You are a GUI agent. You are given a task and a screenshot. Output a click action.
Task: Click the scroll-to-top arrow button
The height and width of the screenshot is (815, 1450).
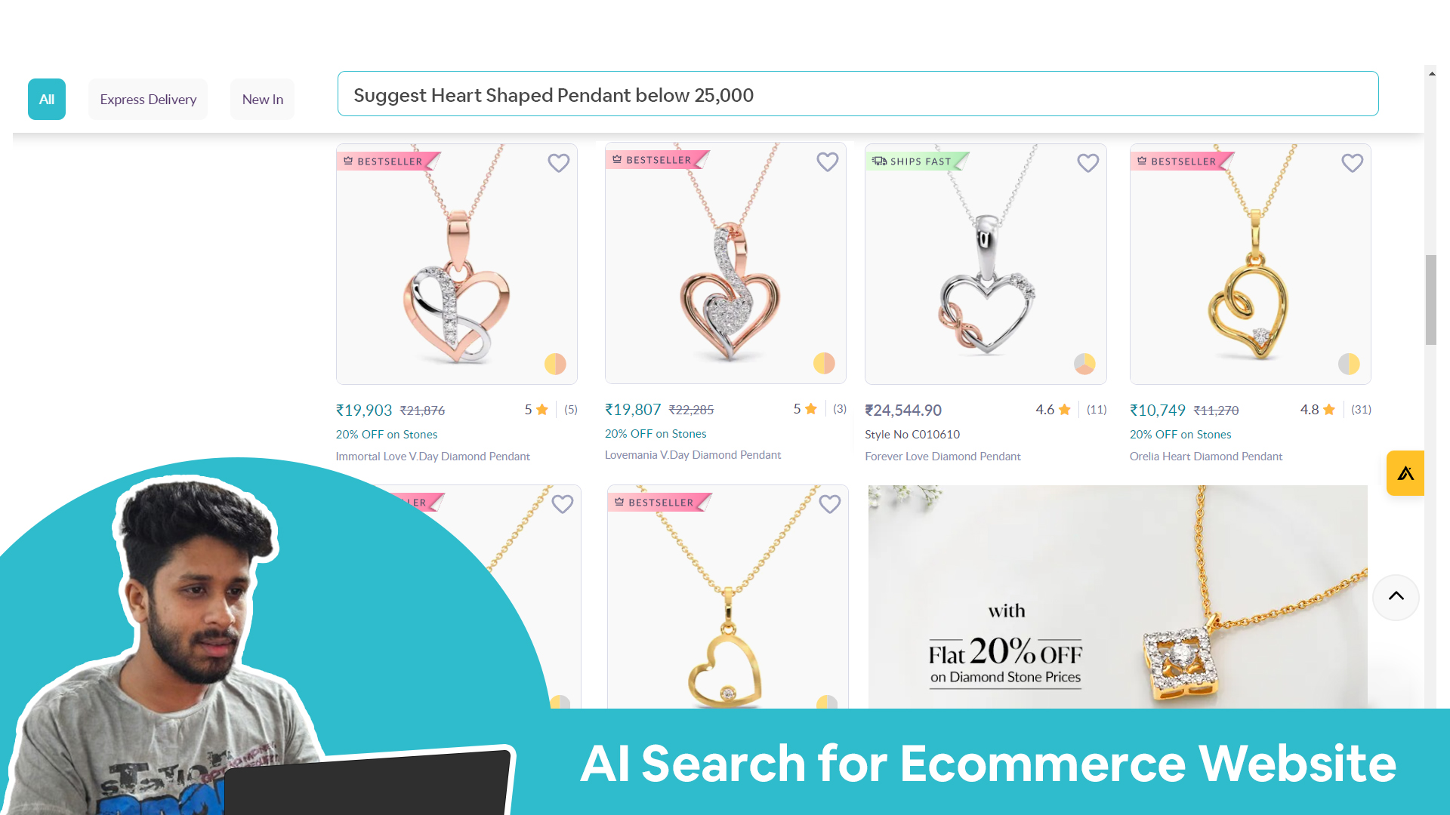(1394, 595)
